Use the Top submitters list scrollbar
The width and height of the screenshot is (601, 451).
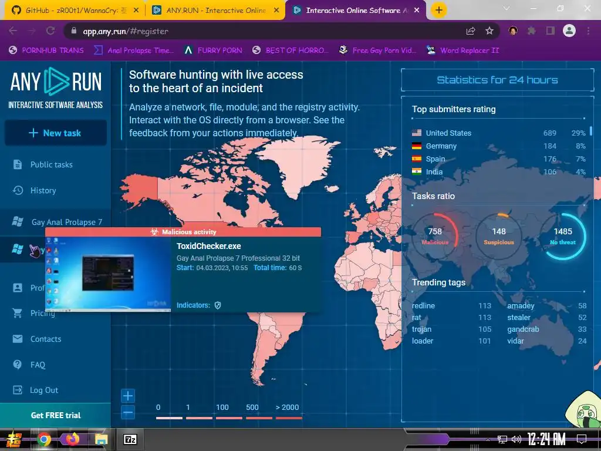coord(590,131)
